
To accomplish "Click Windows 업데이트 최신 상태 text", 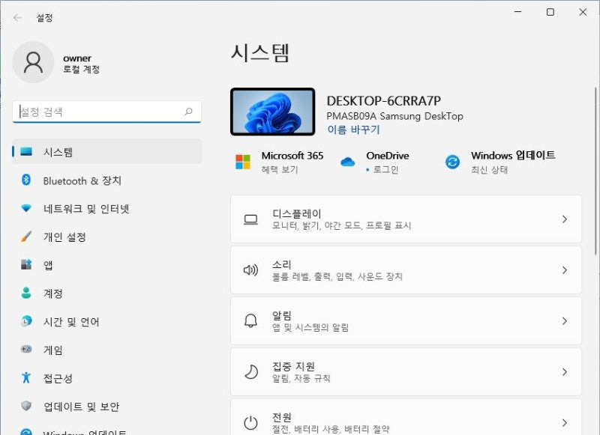I will (490, 169).
